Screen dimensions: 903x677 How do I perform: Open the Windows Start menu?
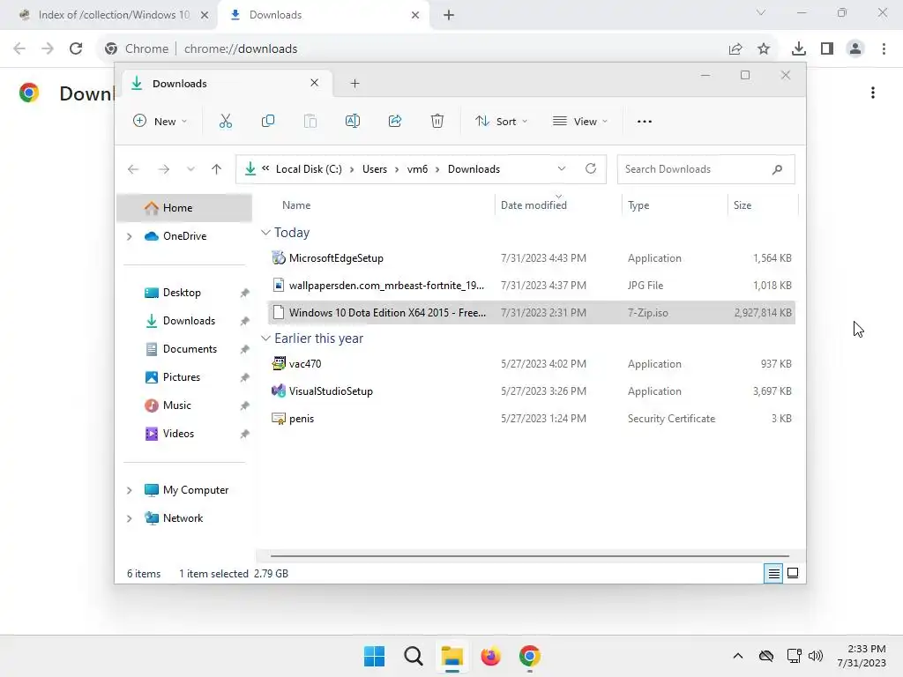click(374, 656)
